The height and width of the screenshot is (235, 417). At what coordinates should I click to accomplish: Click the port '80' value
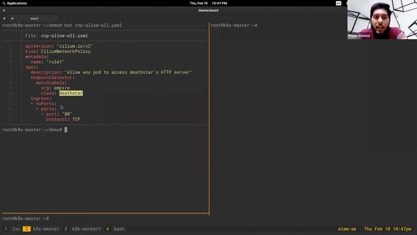point(67,114)
